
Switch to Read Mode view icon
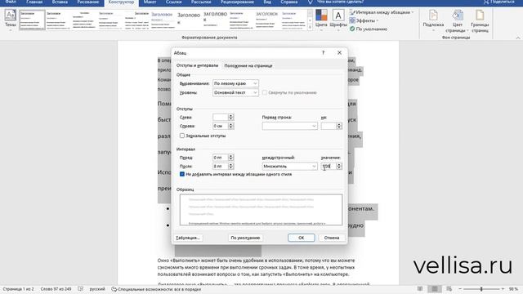(420, 288)
